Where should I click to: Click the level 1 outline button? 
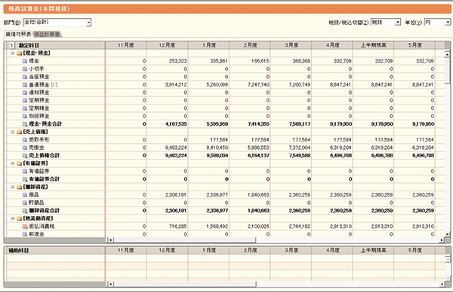[x=12, y=45]
